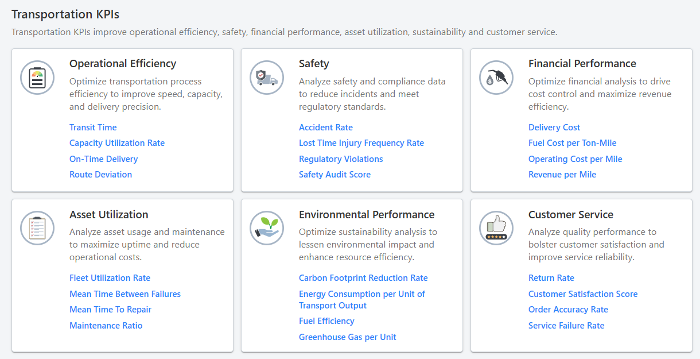Click the Environmental Performance plant icon
Image resolution: width=700 pixels, height=359 pixels.
coord(267,228)
